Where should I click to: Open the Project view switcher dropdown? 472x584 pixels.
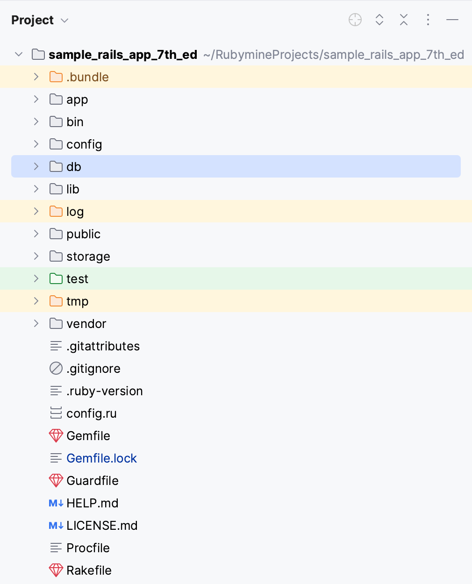(64, 20)
